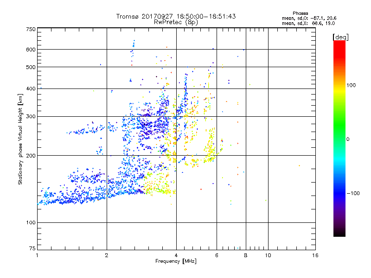Click the x-axis tick label '4'
This screenshot has height=278, width=371.
click(x=176, y=255)
